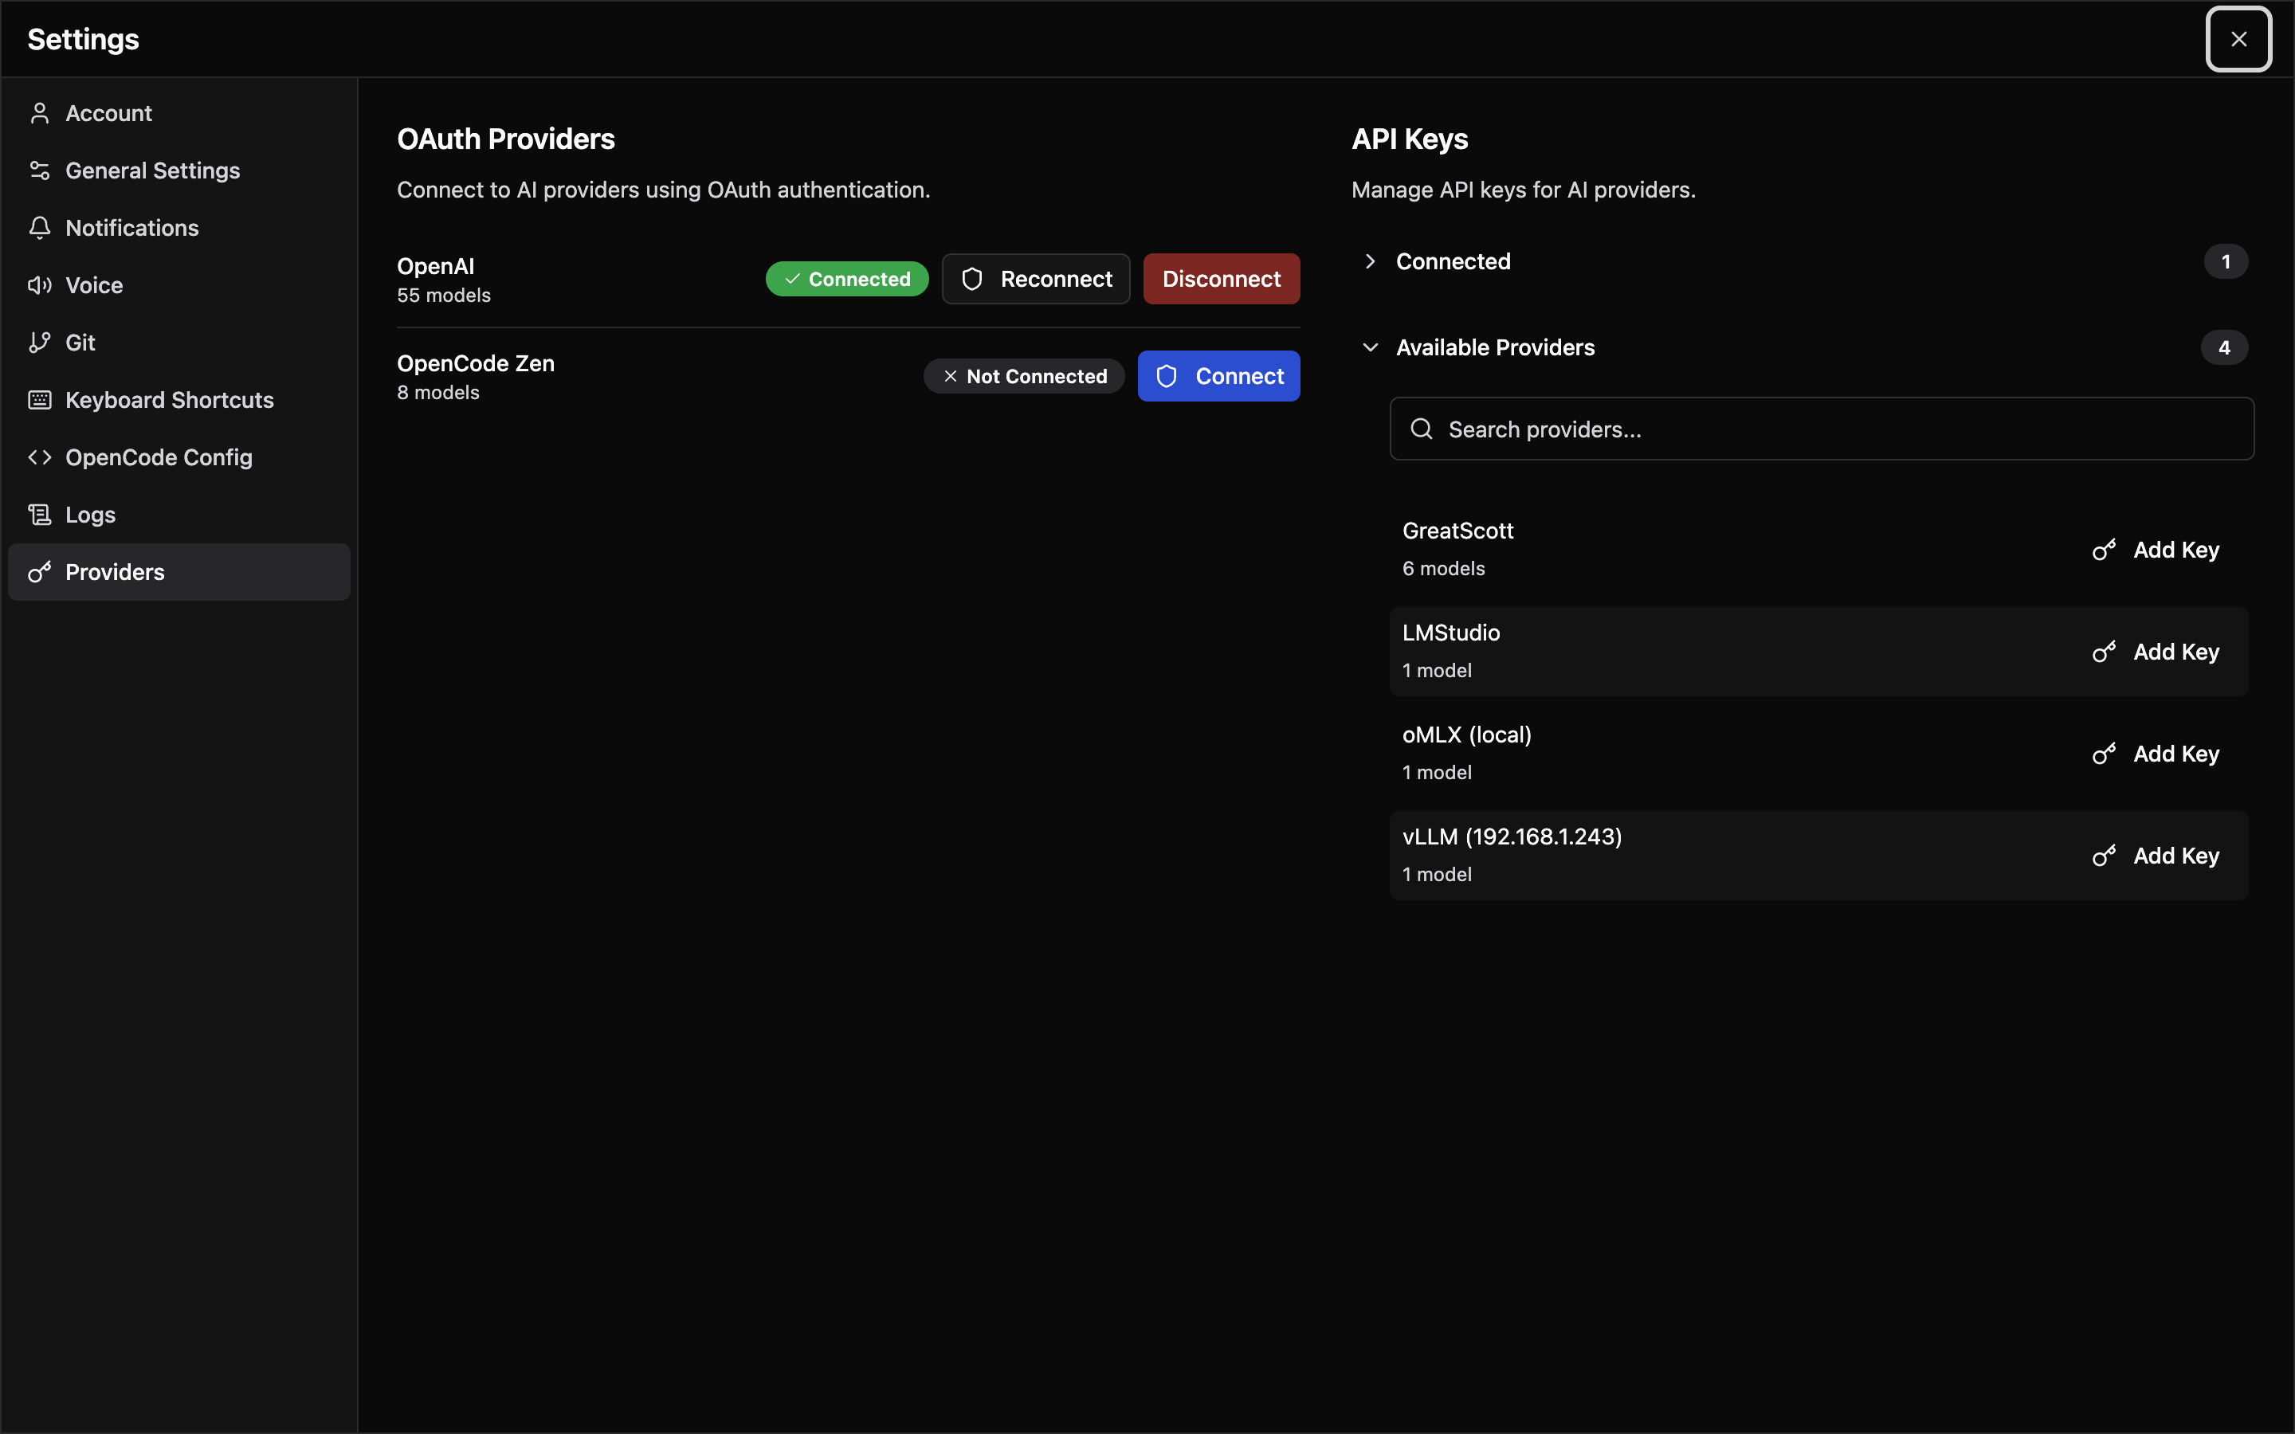Open General Settings in the sidebar
2295x1434 pixels.
(x=179, y=170)
